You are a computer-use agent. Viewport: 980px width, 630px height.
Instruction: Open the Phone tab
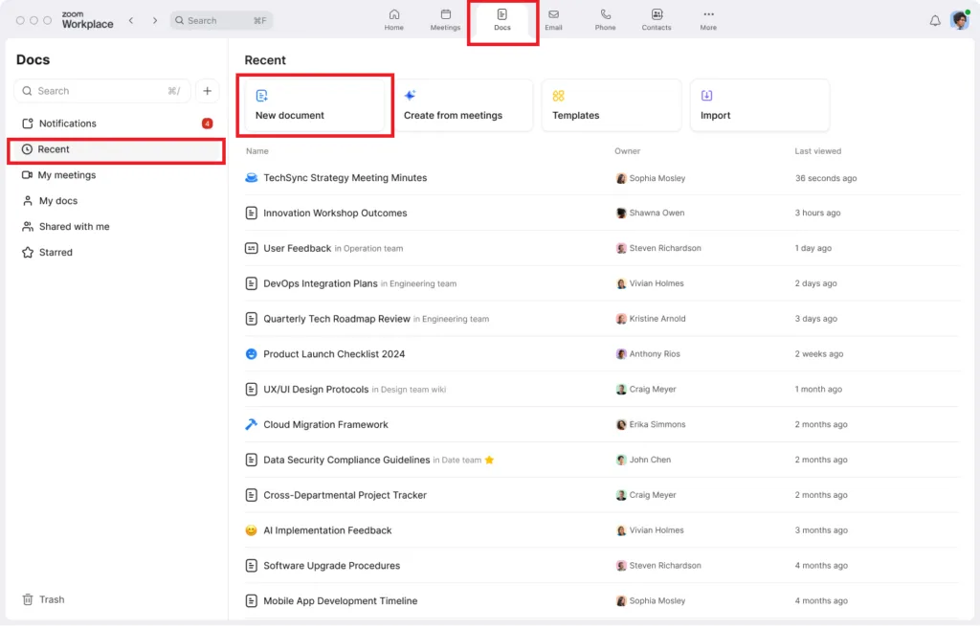pos(605,20)
